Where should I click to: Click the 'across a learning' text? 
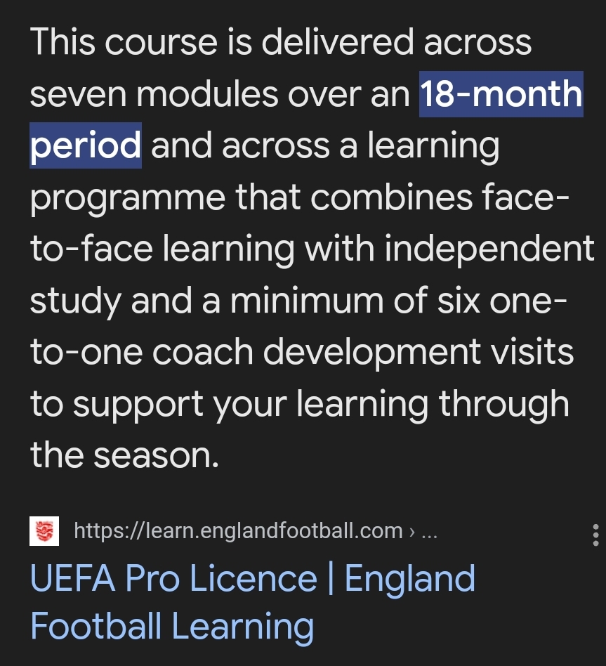(x=360, y=145)
